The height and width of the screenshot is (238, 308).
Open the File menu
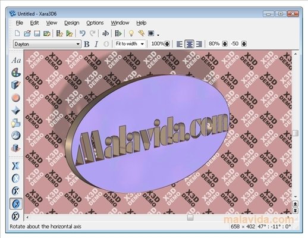click(x=20, y=23)
